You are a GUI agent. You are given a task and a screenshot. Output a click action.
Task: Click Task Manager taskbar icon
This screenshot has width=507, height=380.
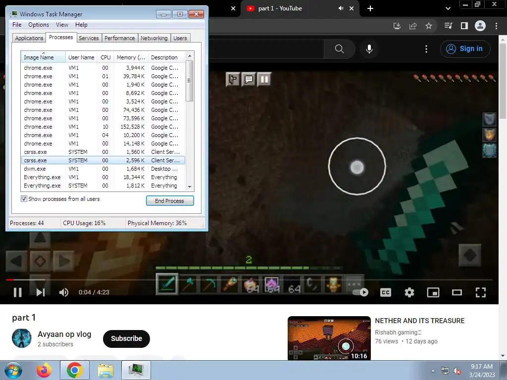[136, 371]
